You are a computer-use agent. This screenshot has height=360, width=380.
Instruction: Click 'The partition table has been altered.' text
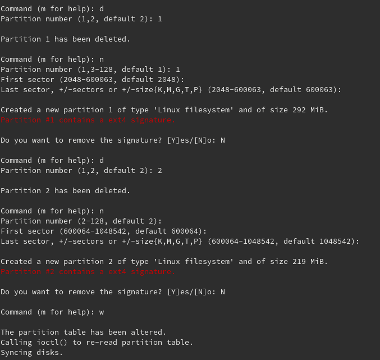coord(83,332)
